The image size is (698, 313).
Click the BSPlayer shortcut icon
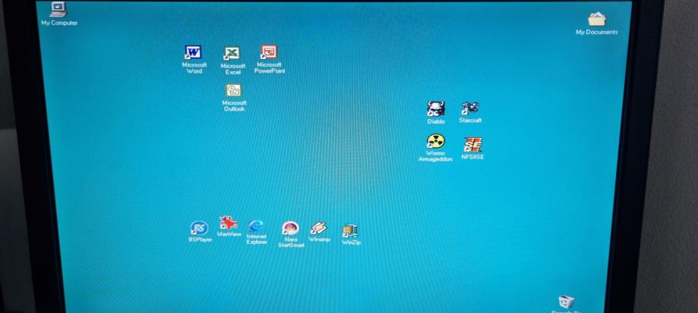[199, 228]
